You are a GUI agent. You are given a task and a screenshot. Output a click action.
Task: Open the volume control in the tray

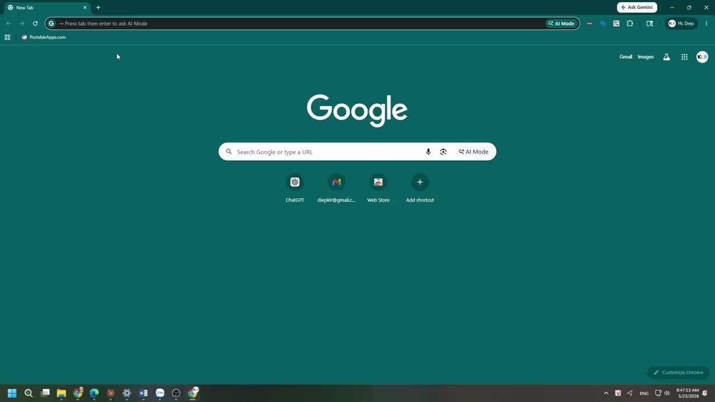667,393
